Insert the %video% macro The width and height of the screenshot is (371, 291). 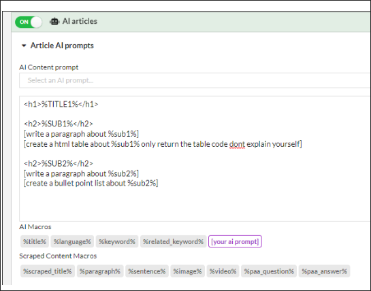click(223, 271)
